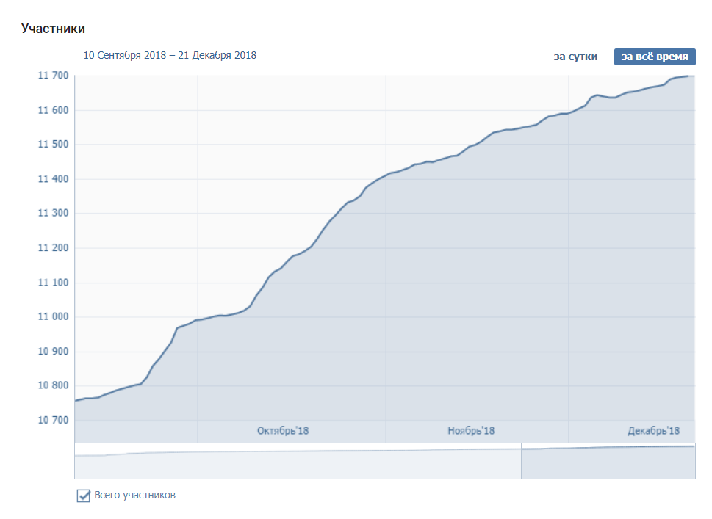Viewport: 712px width, 519px height.
Task: Click the '11 200' y-axis value
Action: (53, 247)
